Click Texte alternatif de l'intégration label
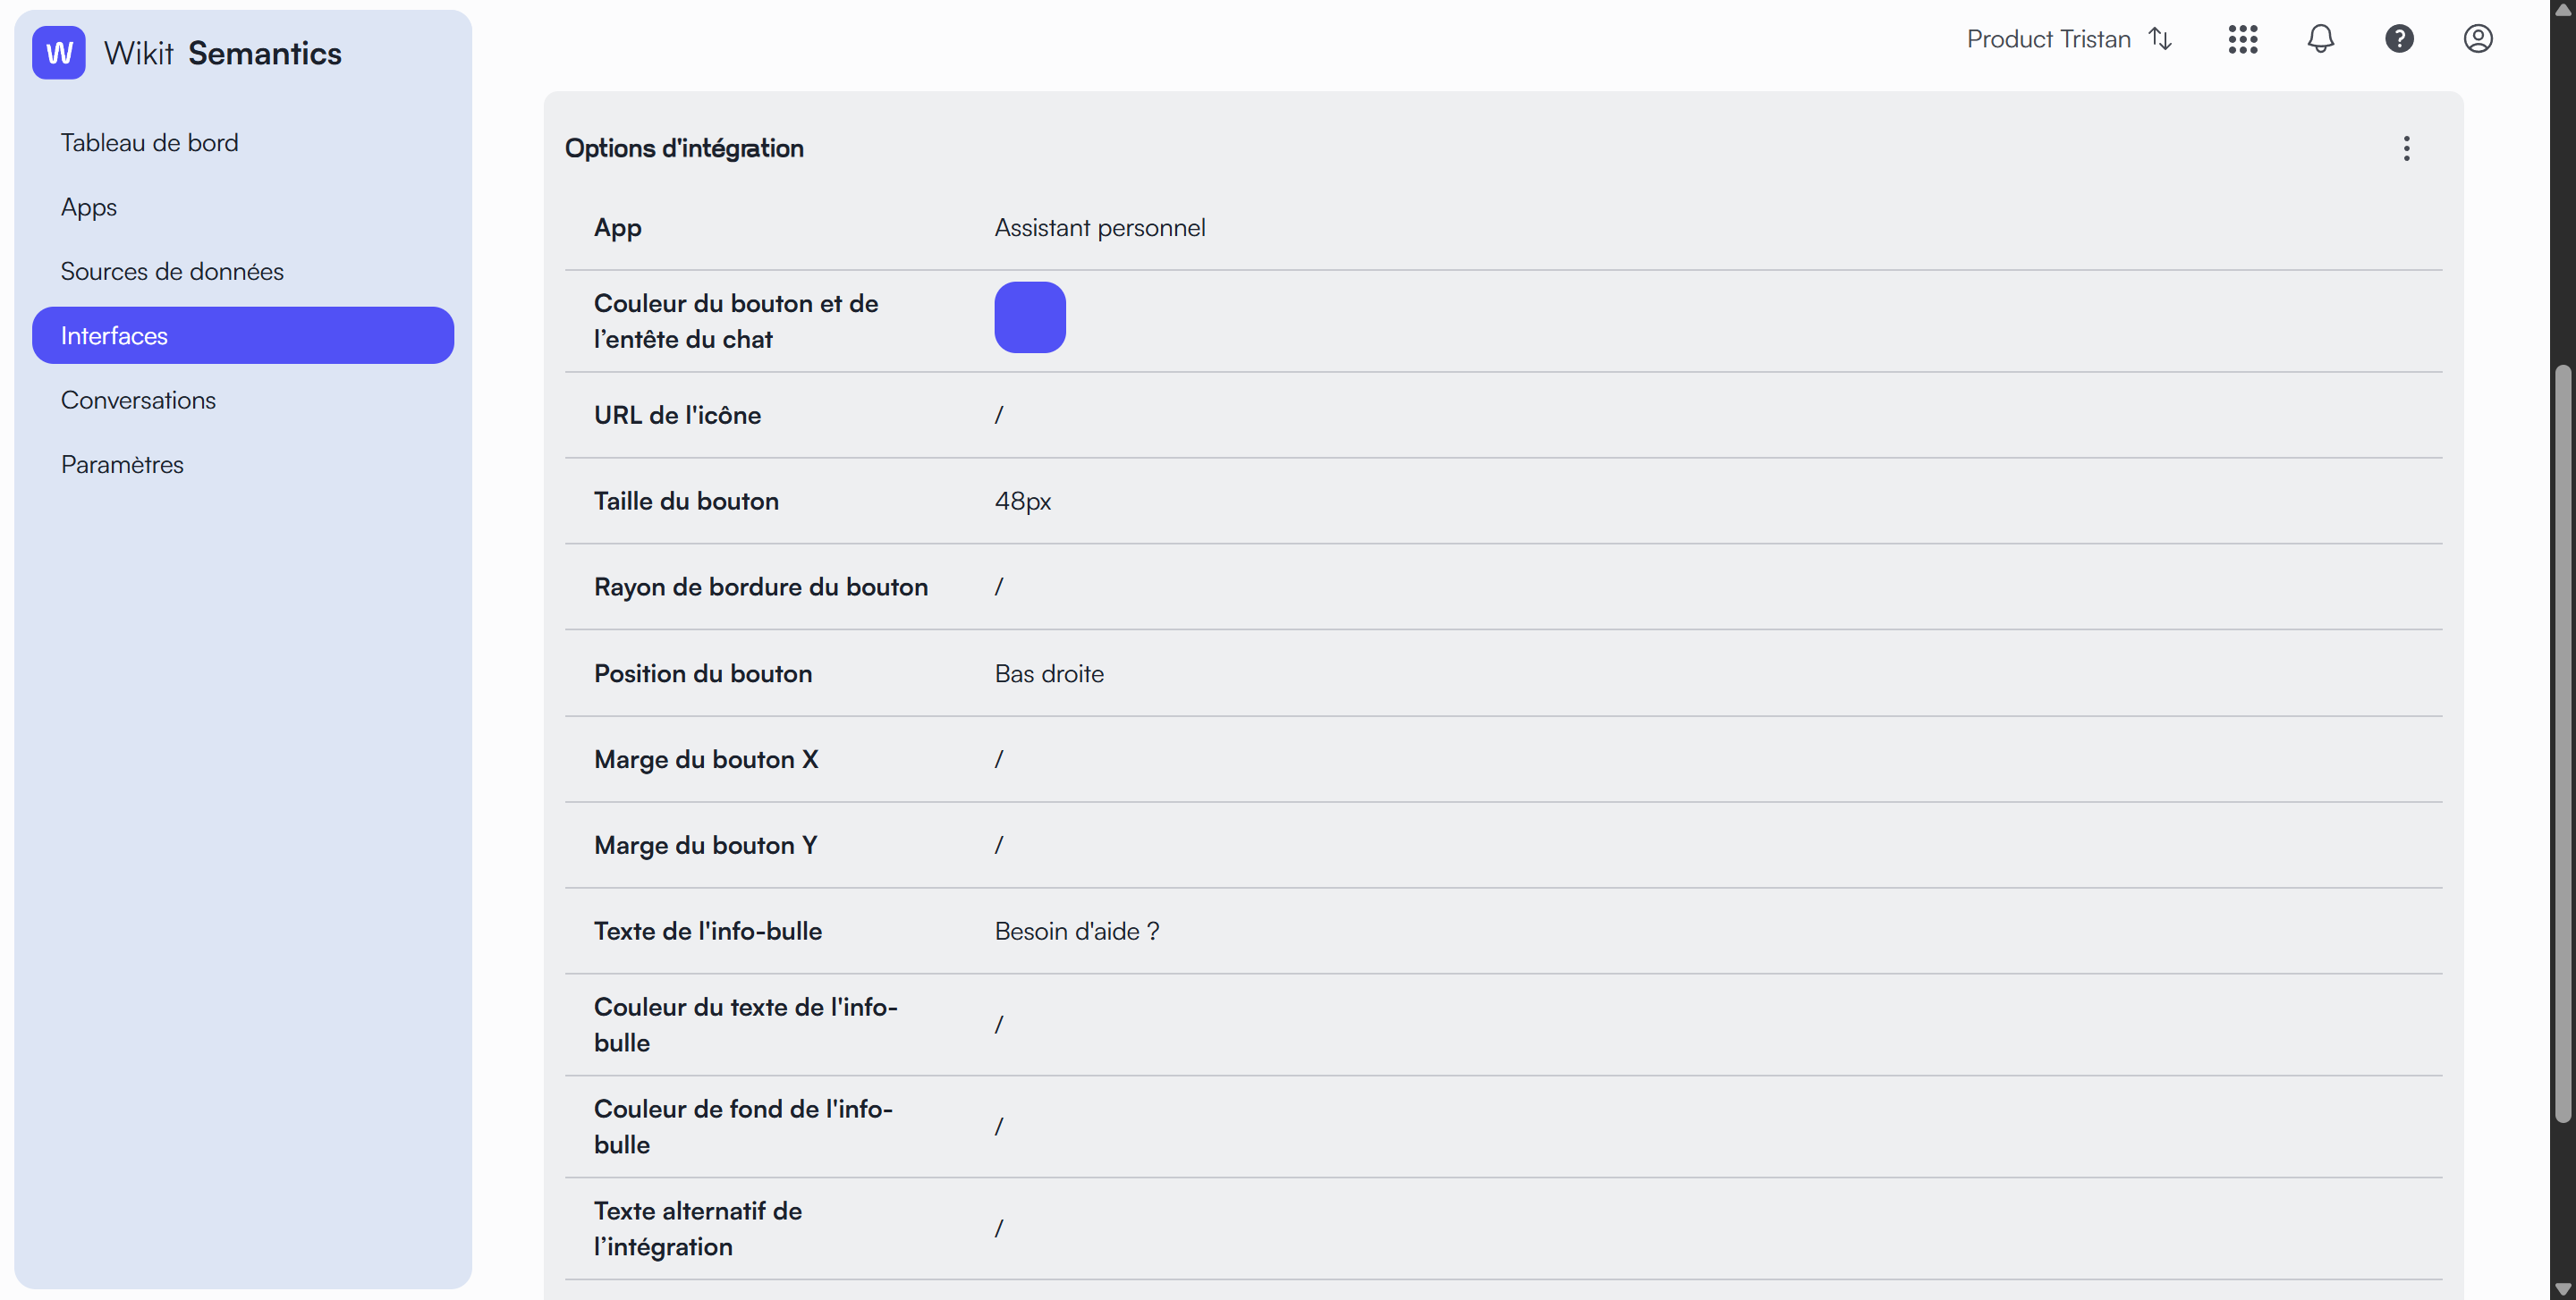 coord(697,1228)
